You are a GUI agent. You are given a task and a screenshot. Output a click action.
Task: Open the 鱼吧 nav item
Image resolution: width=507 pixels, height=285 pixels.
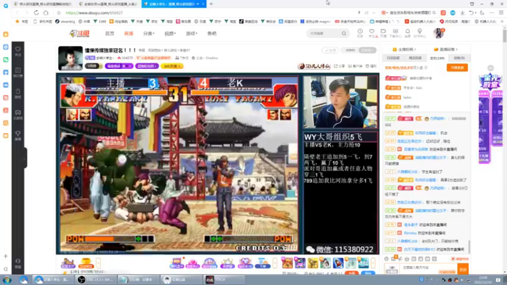pyautogui.click(x=212, y=34)
